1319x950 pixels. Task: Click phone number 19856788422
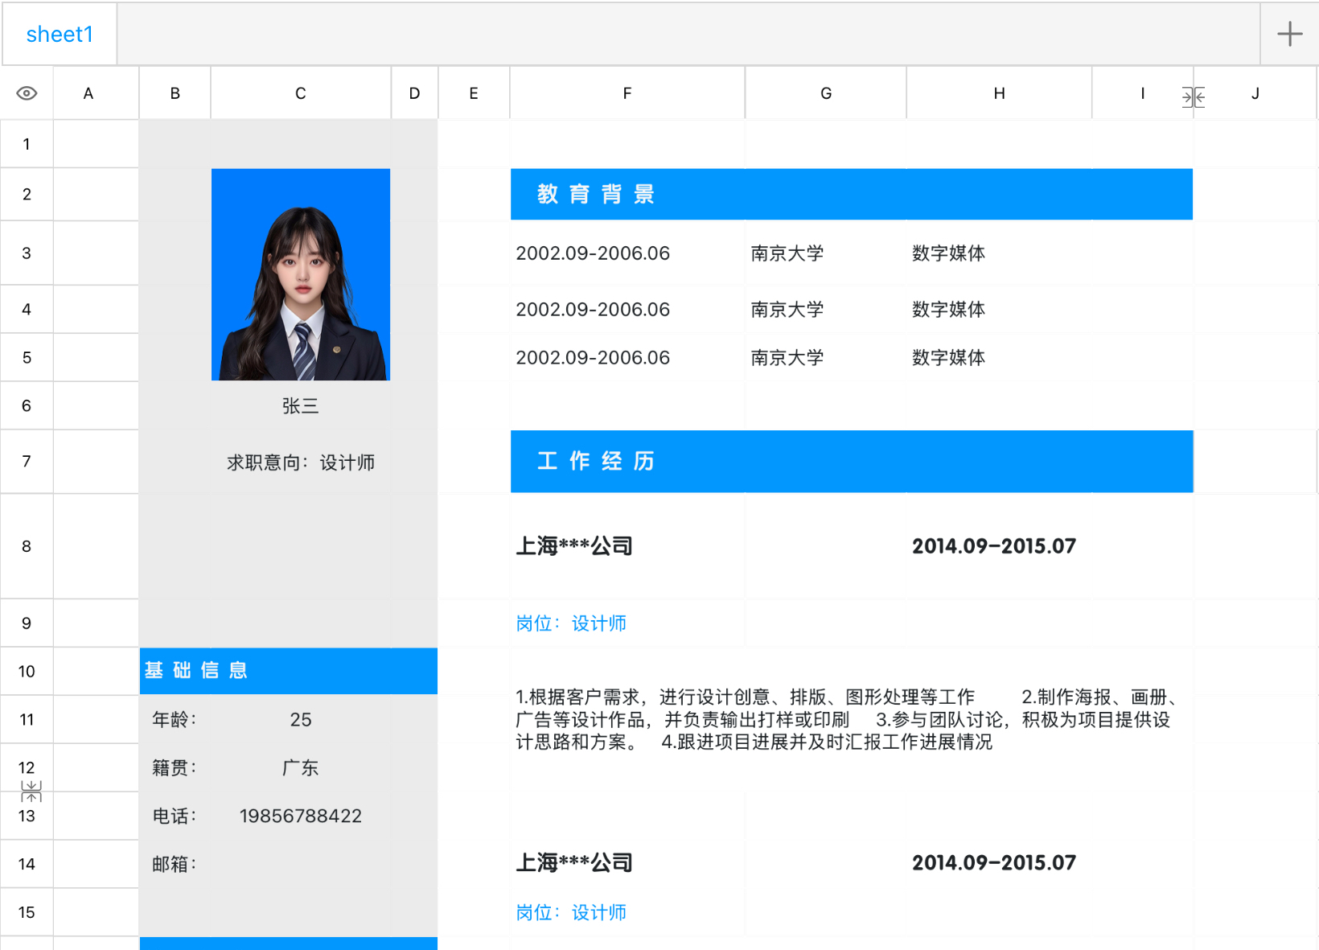pos(301,816)
